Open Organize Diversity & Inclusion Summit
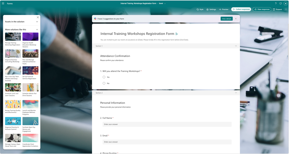This screenshot has width=289, height=154. pyautogui.click(x=13, y=124)
